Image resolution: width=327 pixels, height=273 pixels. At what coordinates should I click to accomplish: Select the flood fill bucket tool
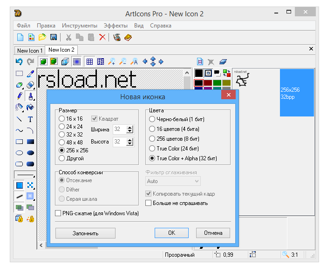coord(30,108)
